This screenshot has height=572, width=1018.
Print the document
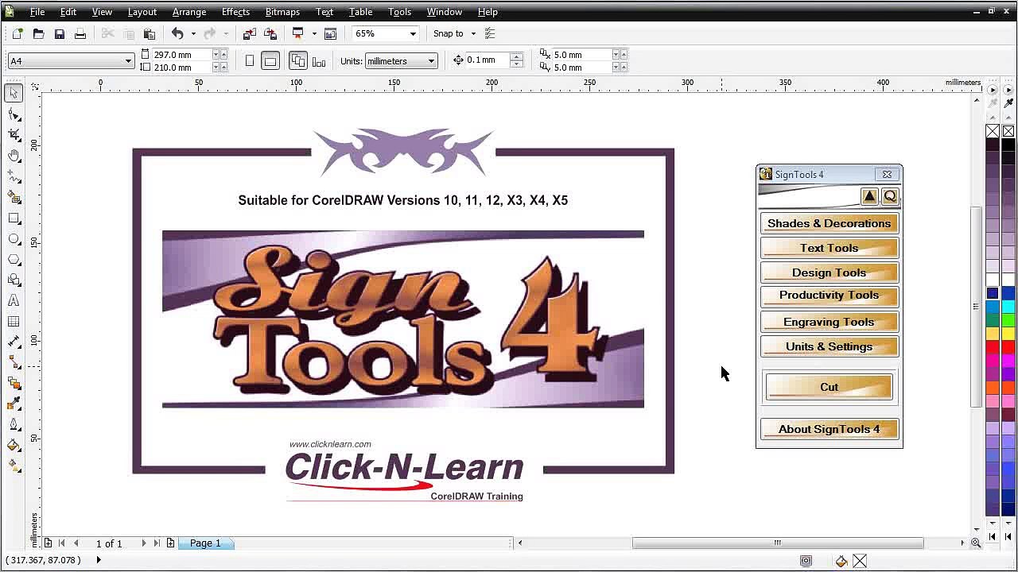point(80,33)
